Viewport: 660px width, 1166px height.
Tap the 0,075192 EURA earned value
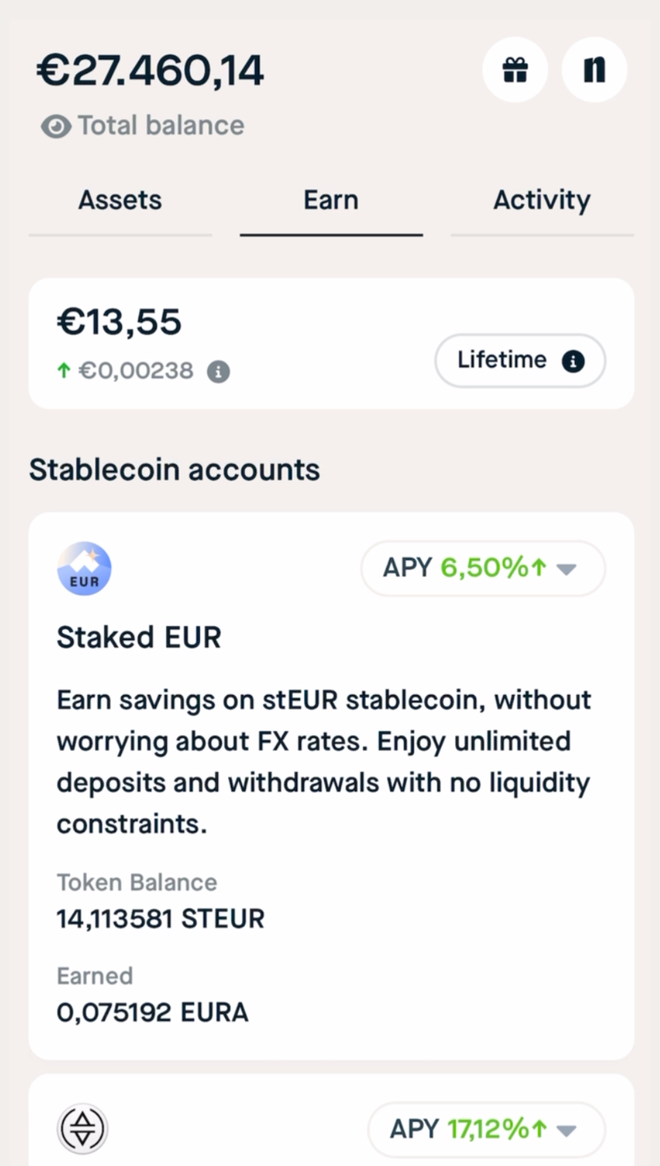point(152,1012)
